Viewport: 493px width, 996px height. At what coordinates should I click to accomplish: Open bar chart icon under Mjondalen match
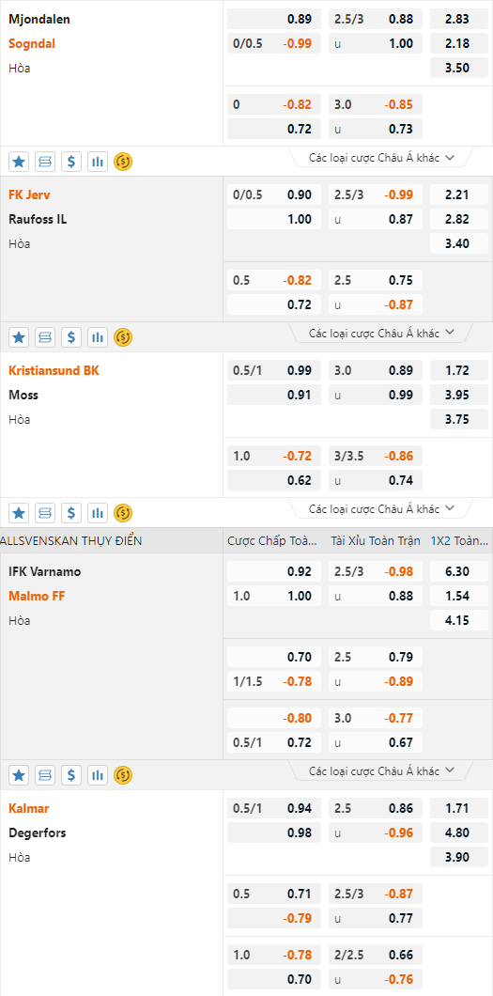[x=97, y=162]
